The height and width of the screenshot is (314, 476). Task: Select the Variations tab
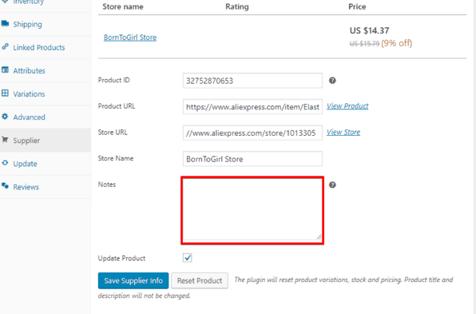(46, 93)
